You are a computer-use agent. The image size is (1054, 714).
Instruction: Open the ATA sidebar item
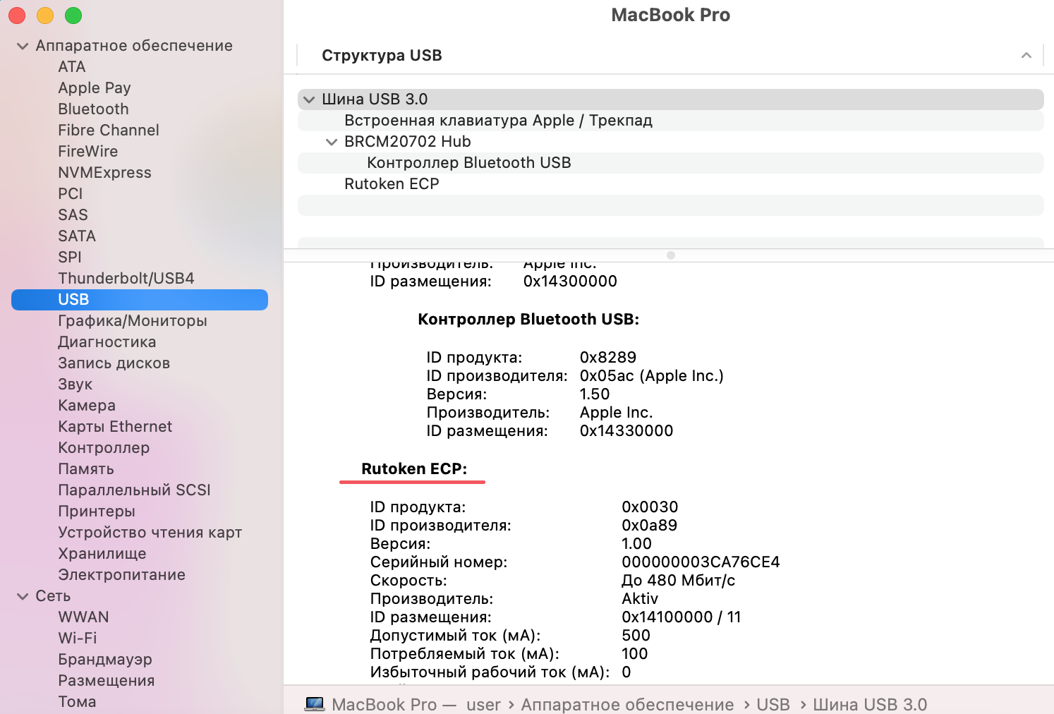coord(72,67)
